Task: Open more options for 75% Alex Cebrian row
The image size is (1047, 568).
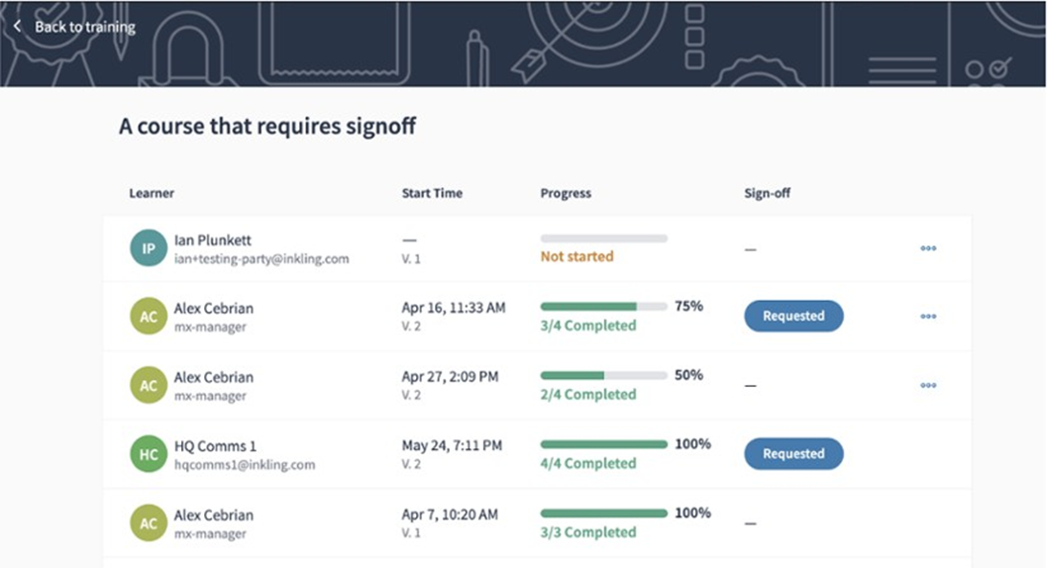Action: click(928, 317)
